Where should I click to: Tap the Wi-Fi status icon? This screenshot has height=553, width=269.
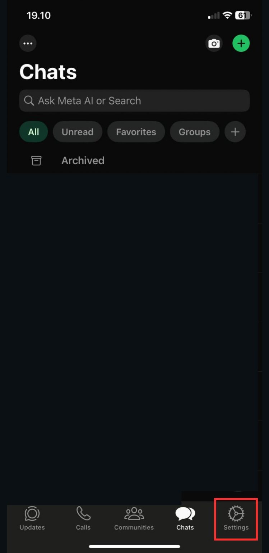coord(227,15)
